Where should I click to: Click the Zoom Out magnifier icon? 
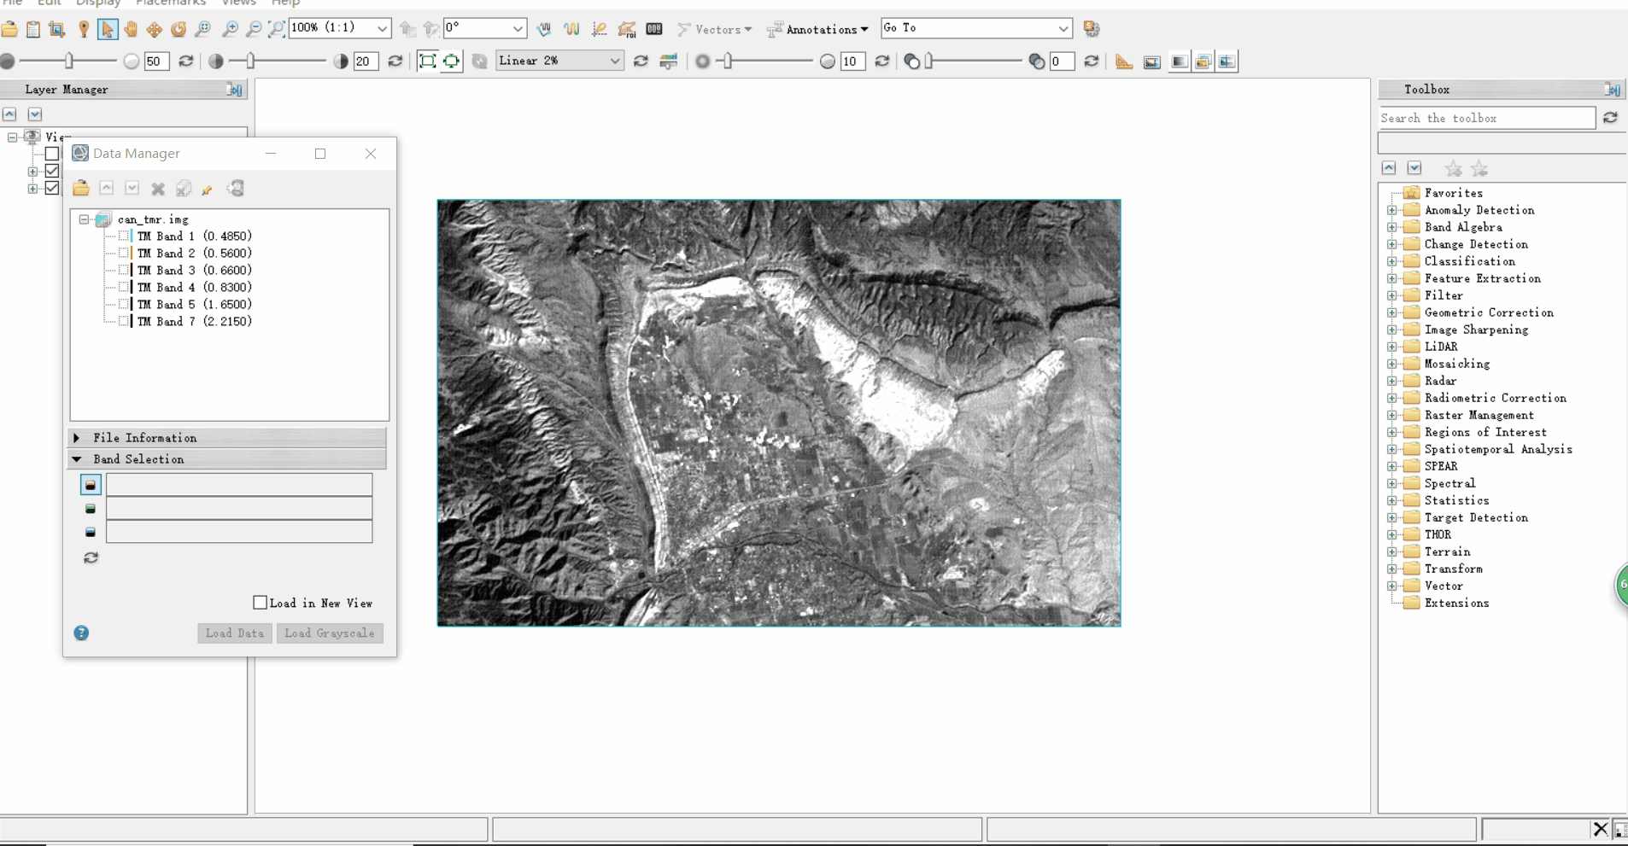point(254,29)
